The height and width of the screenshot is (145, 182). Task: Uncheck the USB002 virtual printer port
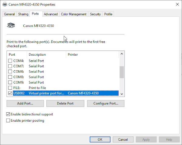click(x=10, y=93)
